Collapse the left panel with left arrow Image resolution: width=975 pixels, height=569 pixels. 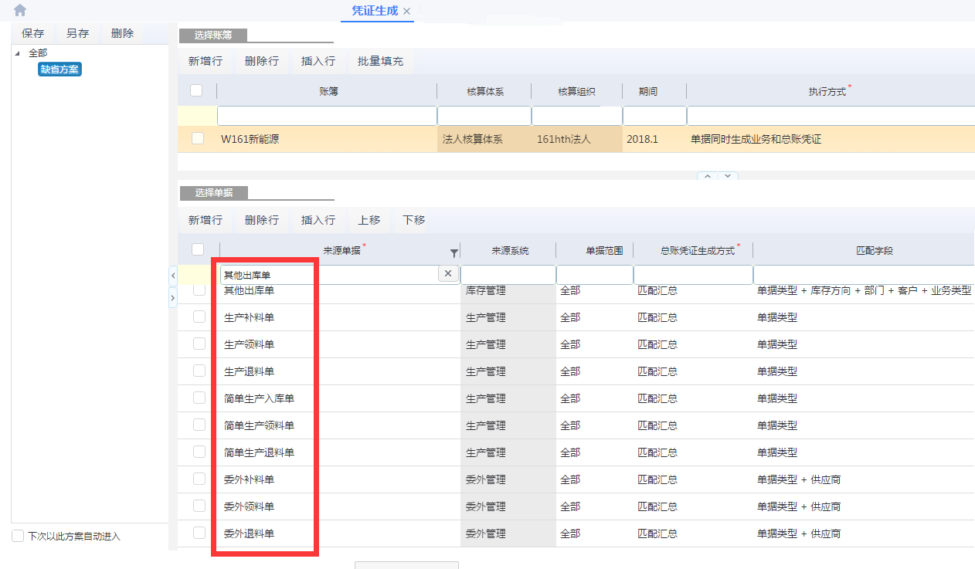click(x=172, y=276)
